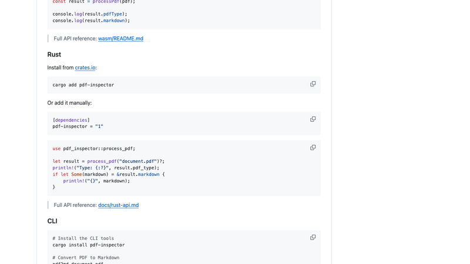Click the 'if let Some(markdown)' line
Viewport: 470px width, 264px height.
point(109,175)
